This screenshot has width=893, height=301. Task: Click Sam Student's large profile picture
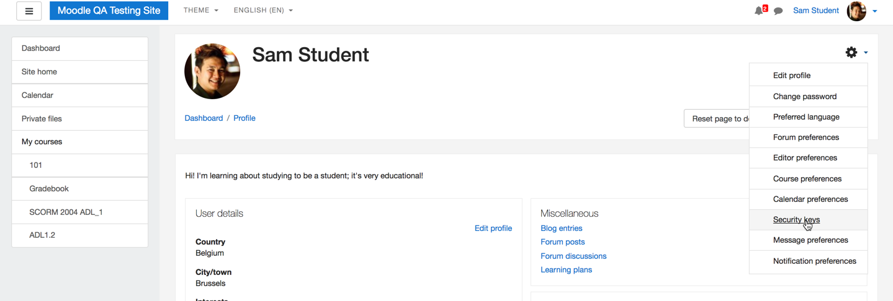pos(212,71)
